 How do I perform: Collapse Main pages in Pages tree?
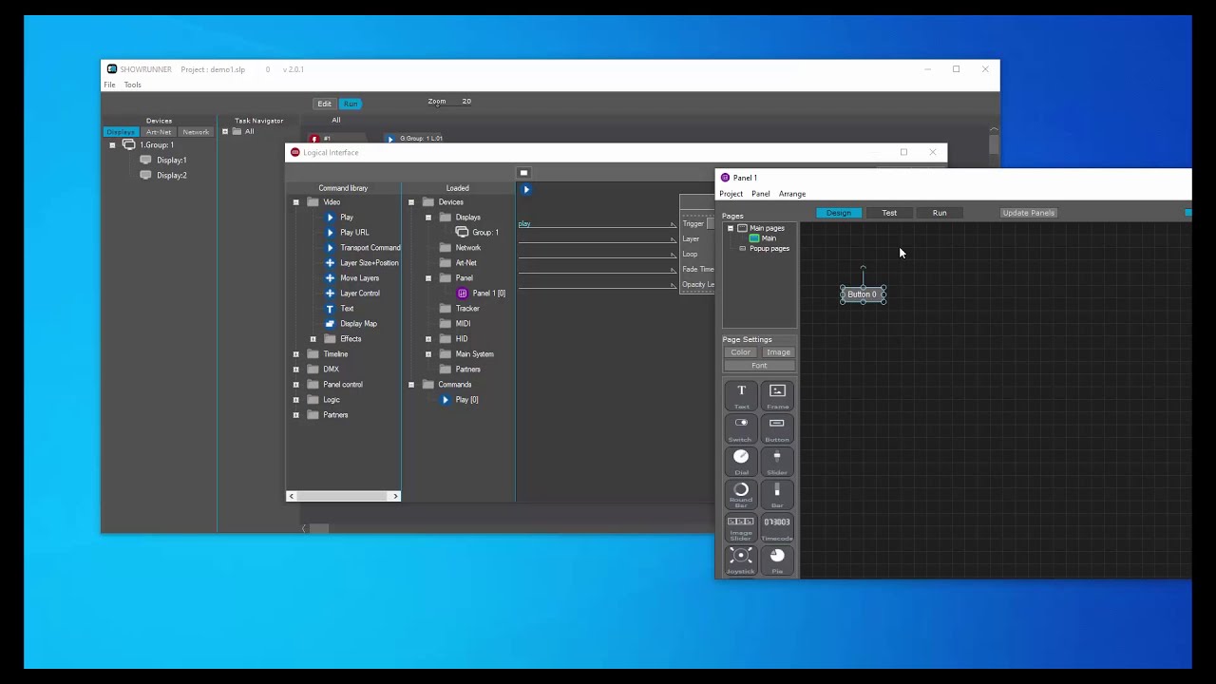(x=731, y=229)
